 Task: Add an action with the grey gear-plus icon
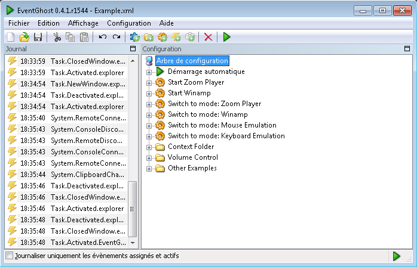(190, 37)
